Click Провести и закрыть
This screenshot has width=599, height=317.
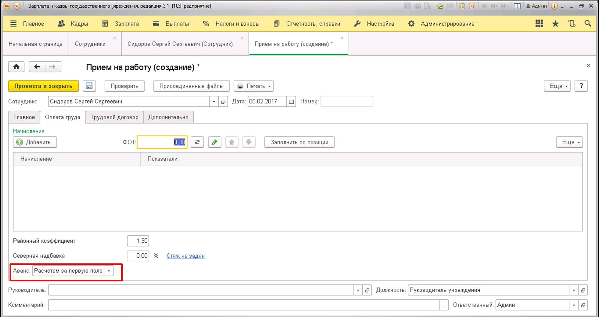(x=43, y=86)
